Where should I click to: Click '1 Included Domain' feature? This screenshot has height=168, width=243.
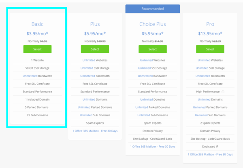click(37, 99)
